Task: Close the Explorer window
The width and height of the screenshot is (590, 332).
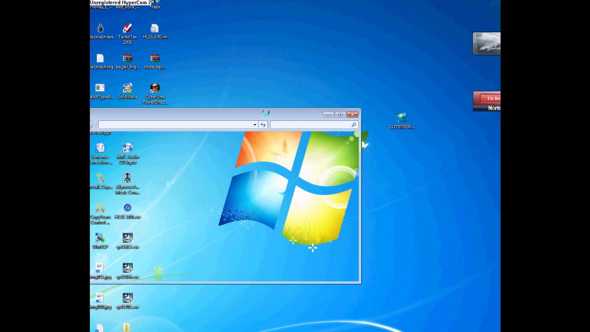Action: [x=353, y=114]
